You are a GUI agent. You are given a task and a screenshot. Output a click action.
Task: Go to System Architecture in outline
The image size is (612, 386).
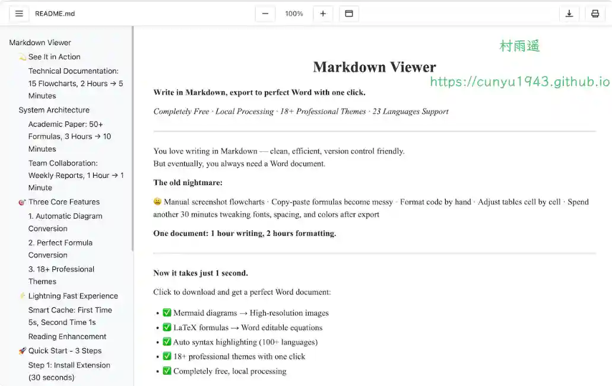tap(54, 110)
